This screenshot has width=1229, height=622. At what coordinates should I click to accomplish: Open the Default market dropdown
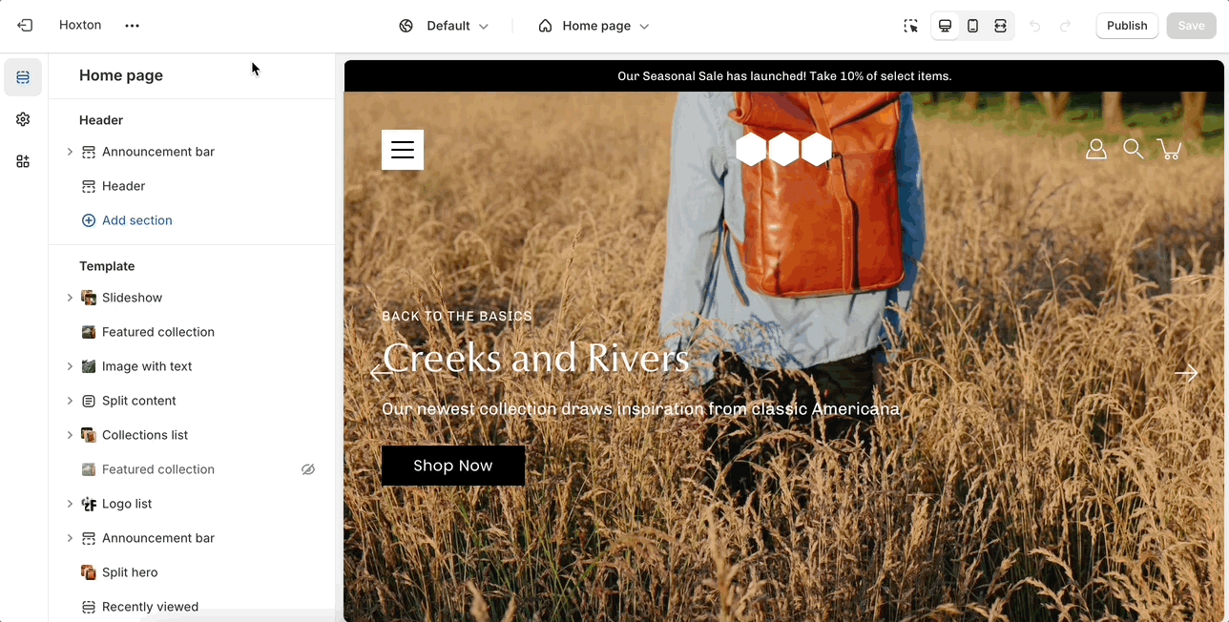[445, 26]
